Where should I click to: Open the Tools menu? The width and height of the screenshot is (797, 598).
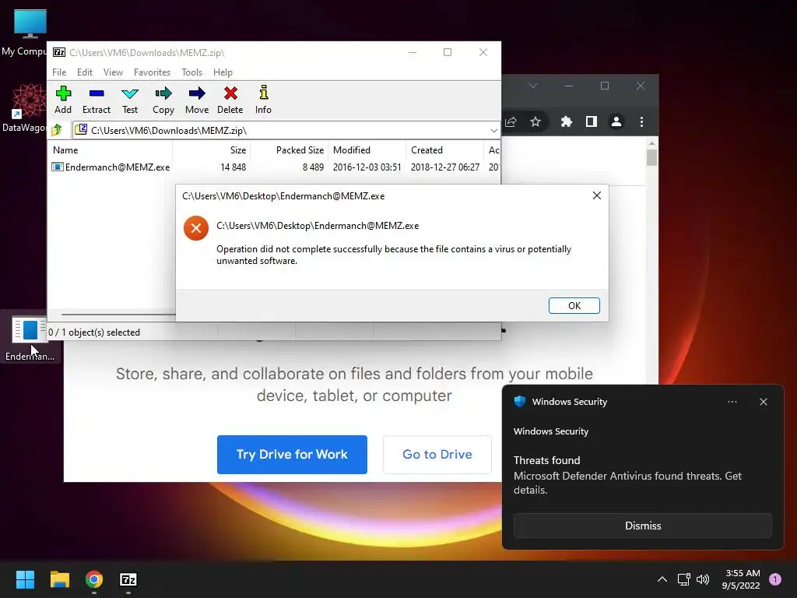[191, 72]
